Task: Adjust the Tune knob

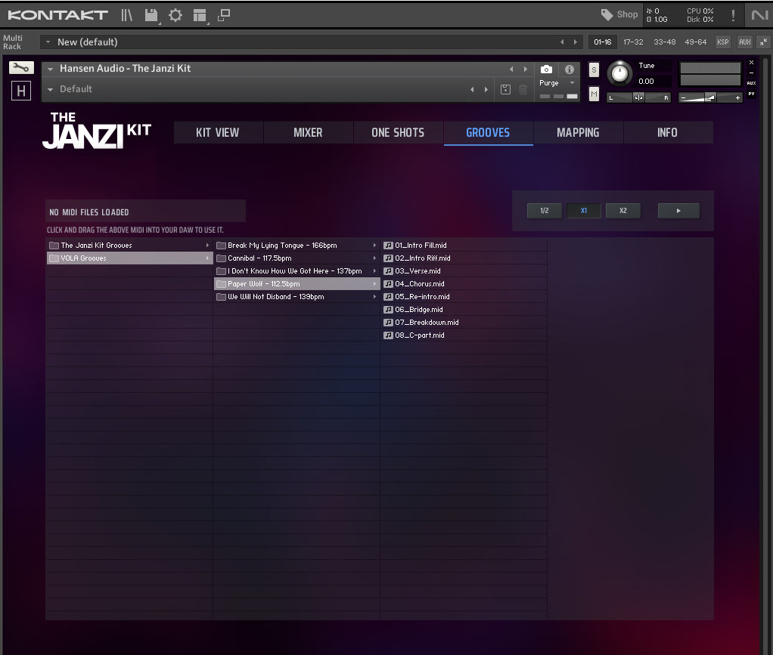Action: tap(619, 73)
